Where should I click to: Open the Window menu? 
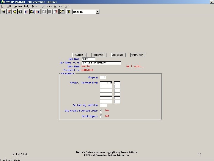pos(58,6)
